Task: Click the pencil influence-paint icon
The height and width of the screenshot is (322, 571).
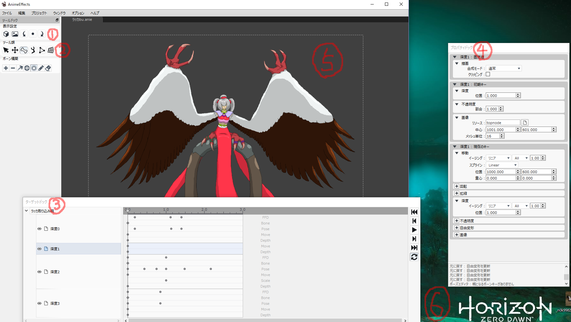Action: tap(41, 68)
